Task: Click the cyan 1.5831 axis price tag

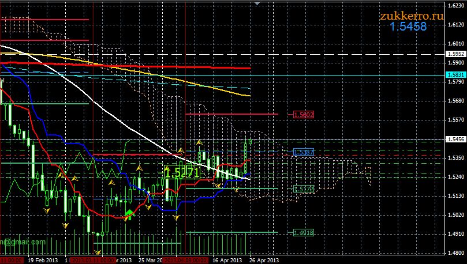Action: coord(455,75)
